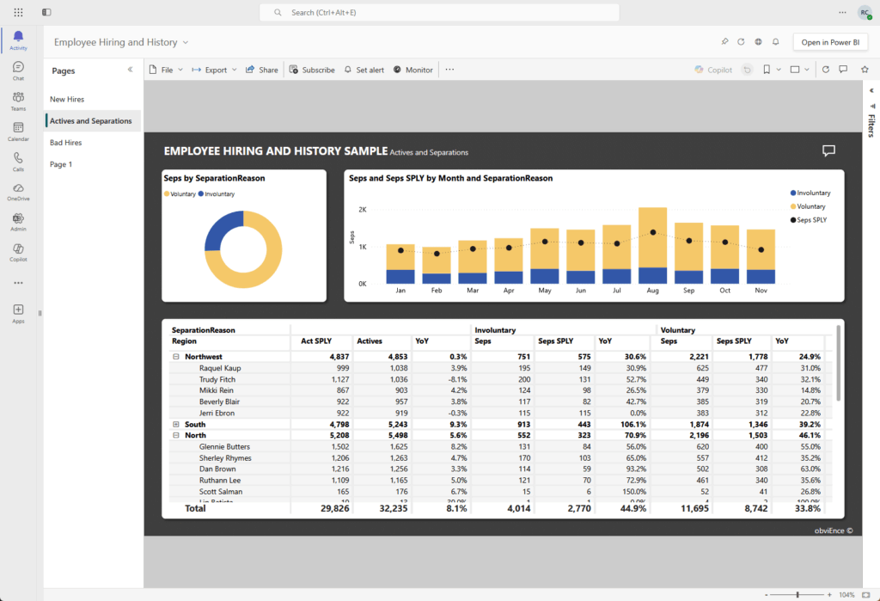
Task: Open Teams section in sidebar
Action: pyautogui.click(x=18, y=101)
